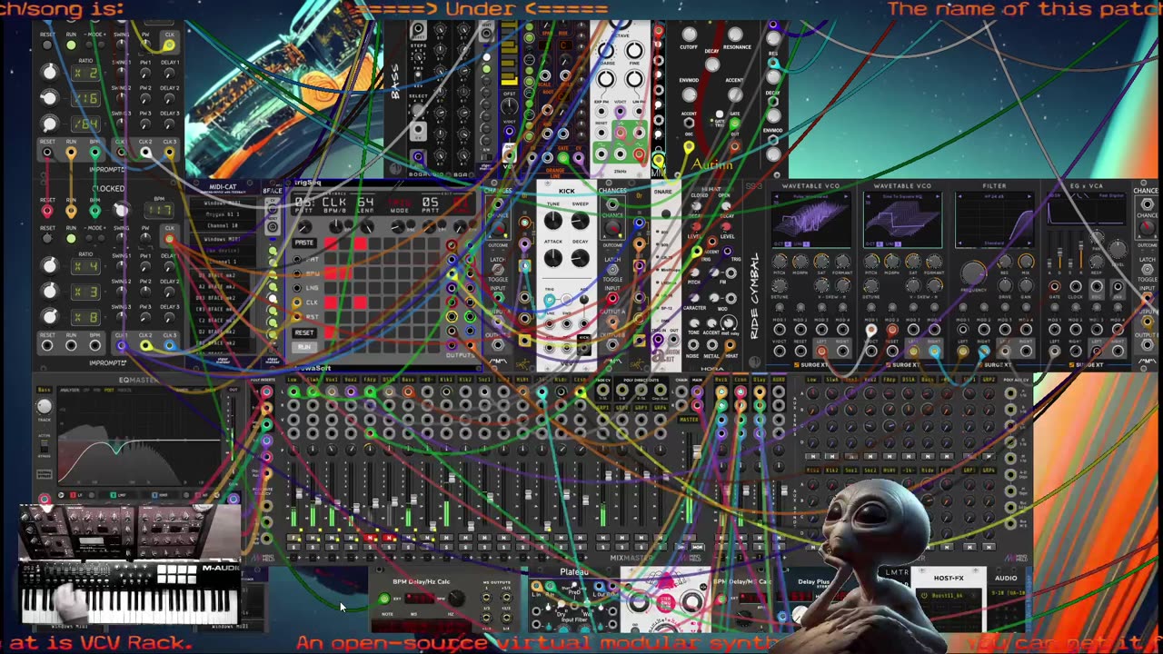Click the x4 ratio knob on lower Clocked

point(50,266)
